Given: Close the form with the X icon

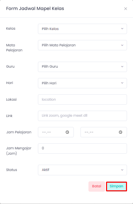Looking at the screenshot, I should tap(125, 9).
